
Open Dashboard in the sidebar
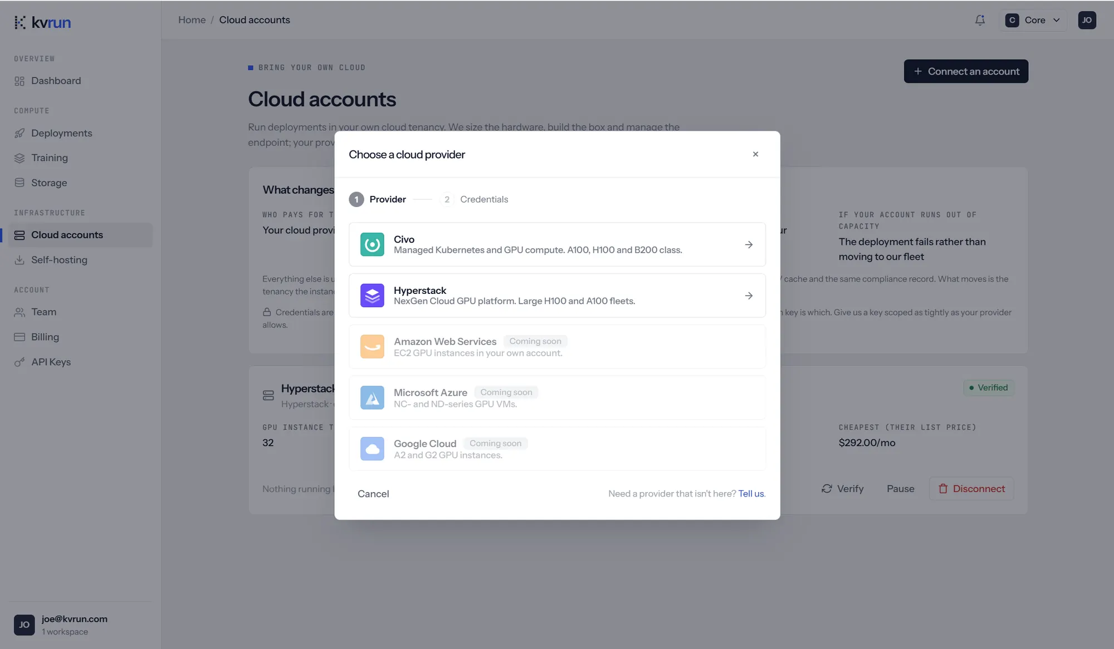pyautogui.click(x=80, y=81)
